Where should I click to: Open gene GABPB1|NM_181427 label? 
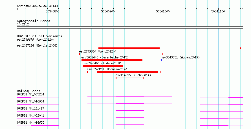tap(30, 108)
